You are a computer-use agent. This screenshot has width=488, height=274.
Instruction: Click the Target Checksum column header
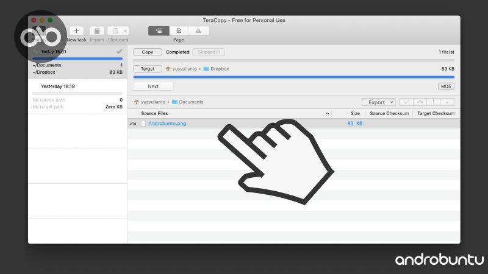click(x=436, y=113)
